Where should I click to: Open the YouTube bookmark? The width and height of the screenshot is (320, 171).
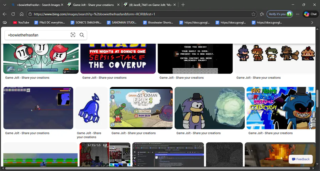click(21, 23)
